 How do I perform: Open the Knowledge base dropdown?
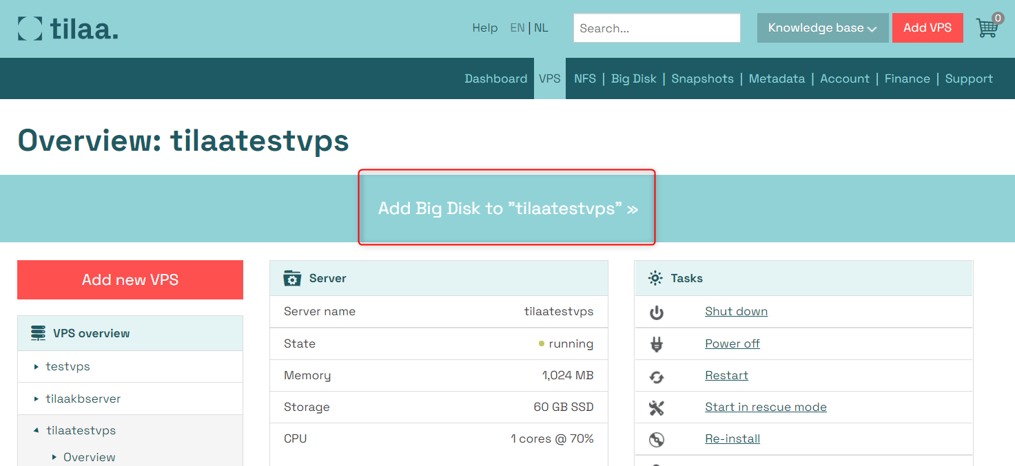coord(823,28)
